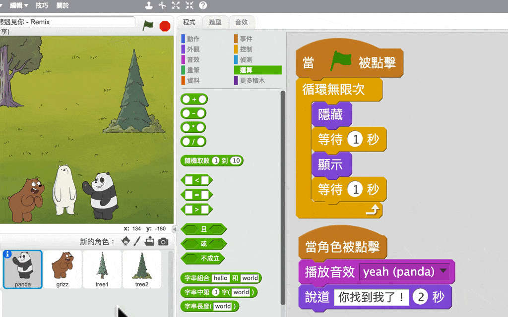Switch to the 程式 tab
This screenshot has height=317, width=508.
[189, 22]
